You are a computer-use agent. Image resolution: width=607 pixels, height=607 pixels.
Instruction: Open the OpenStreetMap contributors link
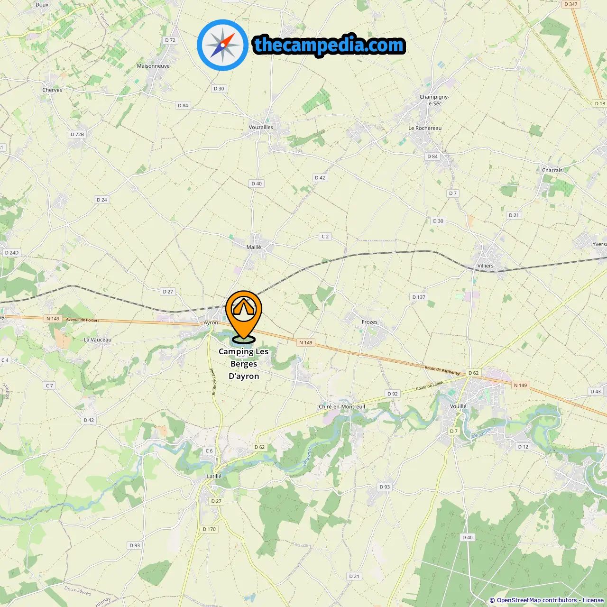coord(536,600)
